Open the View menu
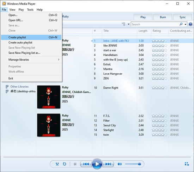The height and width of the screenshot is (172, 194). [x=12, y=10]
